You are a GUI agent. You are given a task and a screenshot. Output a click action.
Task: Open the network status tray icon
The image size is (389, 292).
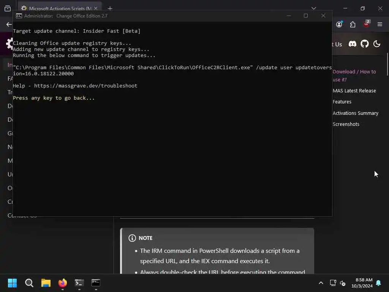(x=333, y=283)
